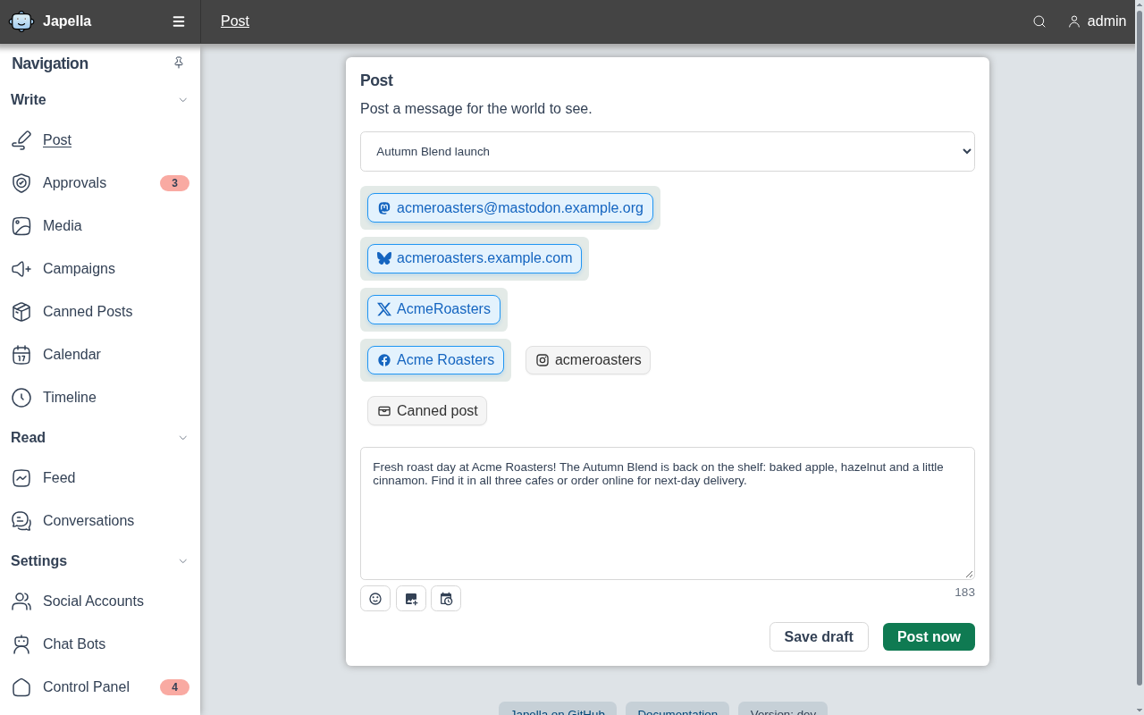Click the Chat Bots robot icon
Image resolution: width=1144 pixels, height=715 pixels.
21,644
